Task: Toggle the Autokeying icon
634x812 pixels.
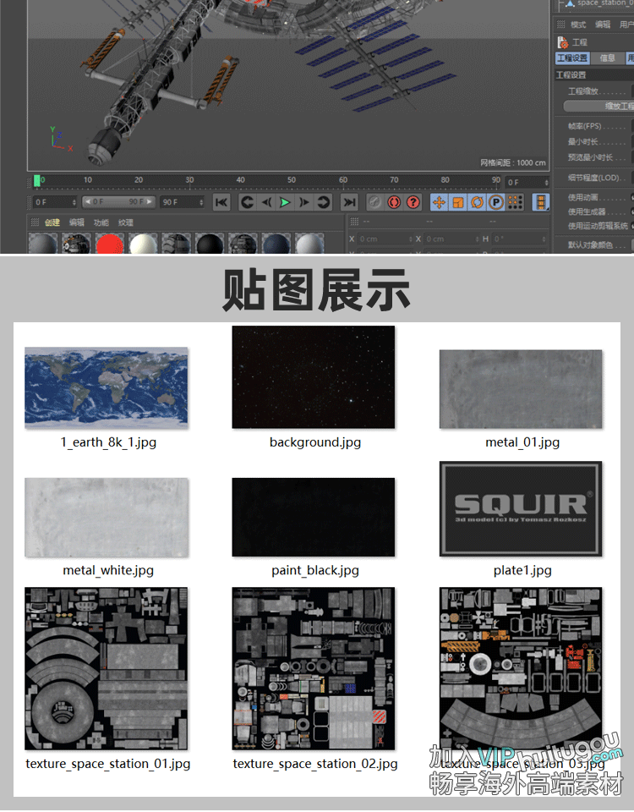Action: click(374, 202)
